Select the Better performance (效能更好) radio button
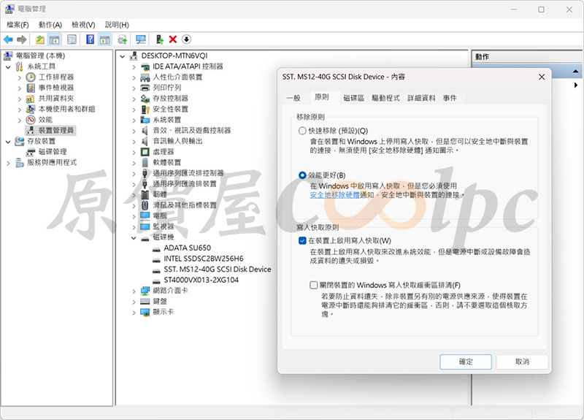The width and height of the screenshot is (584, 420). tap(302, 175)
